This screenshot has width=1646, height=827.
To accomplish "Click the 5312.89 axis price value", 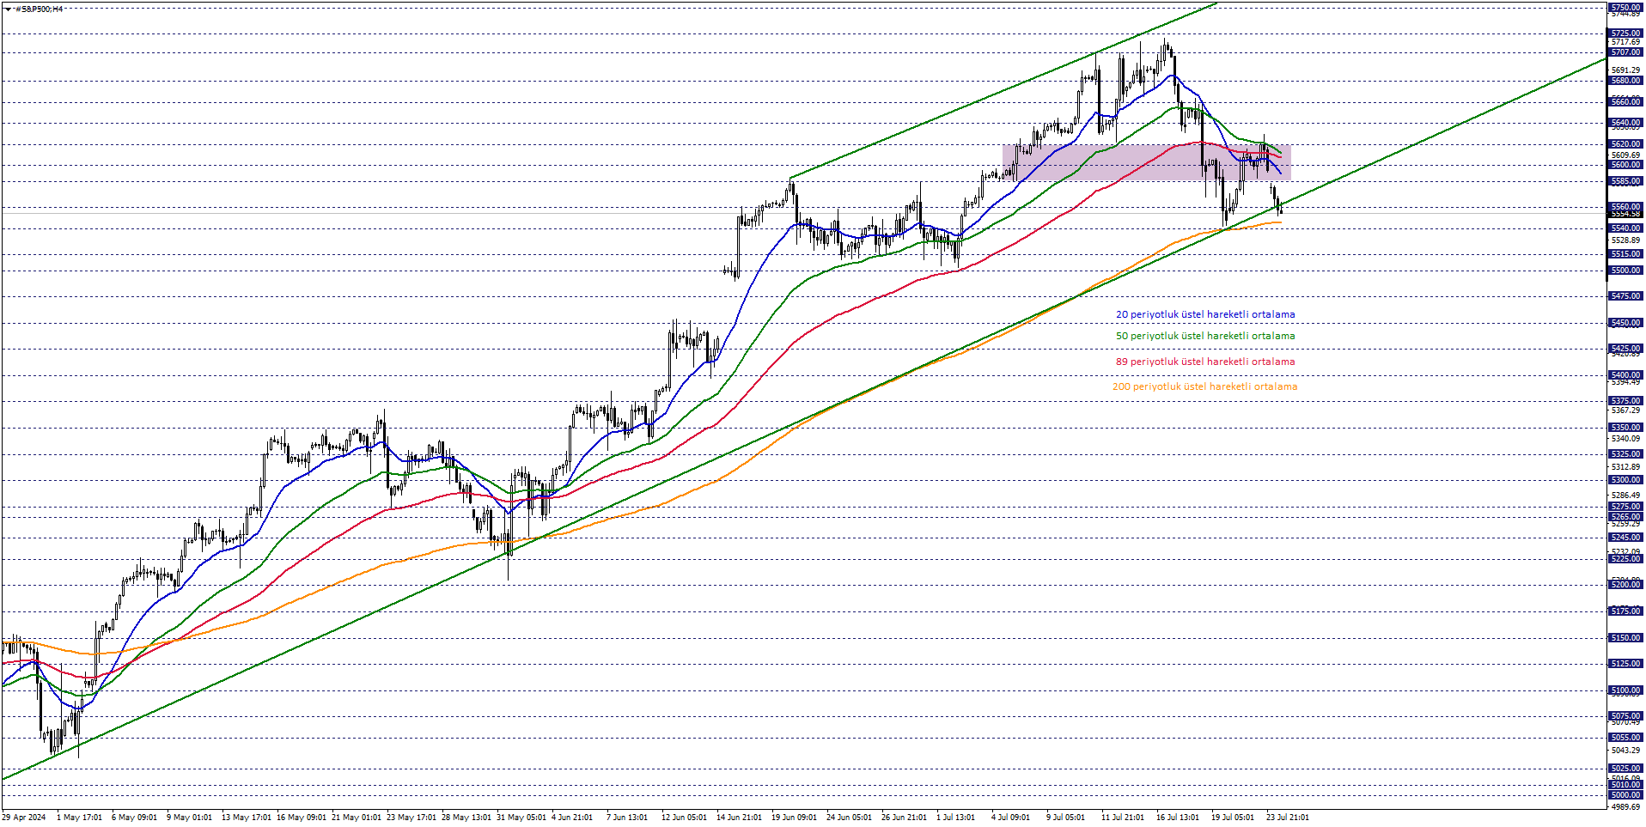I will click(1625, 467).
